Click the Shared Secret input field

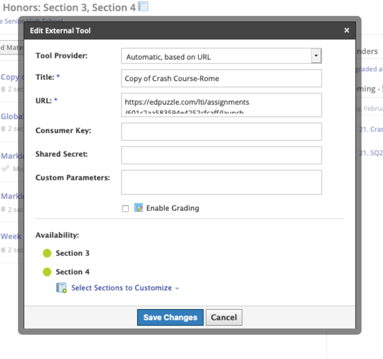pos(221,155)
